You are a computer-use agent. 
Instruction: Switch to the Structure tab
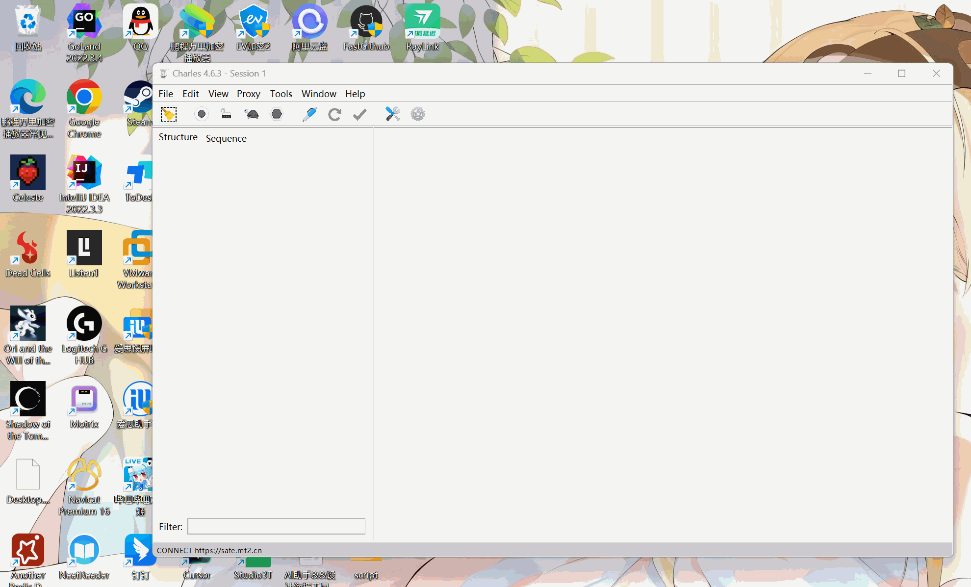point(178,137)
